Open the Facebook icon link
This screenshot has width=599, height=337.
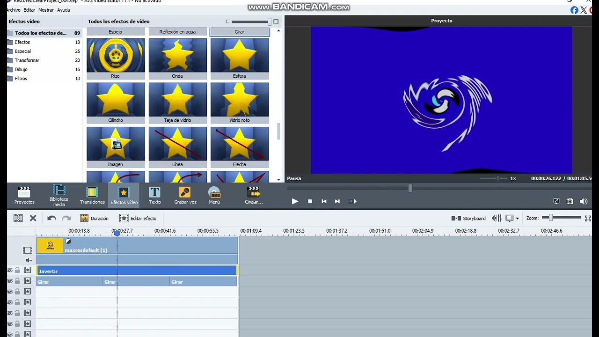(x=574, y=10)
